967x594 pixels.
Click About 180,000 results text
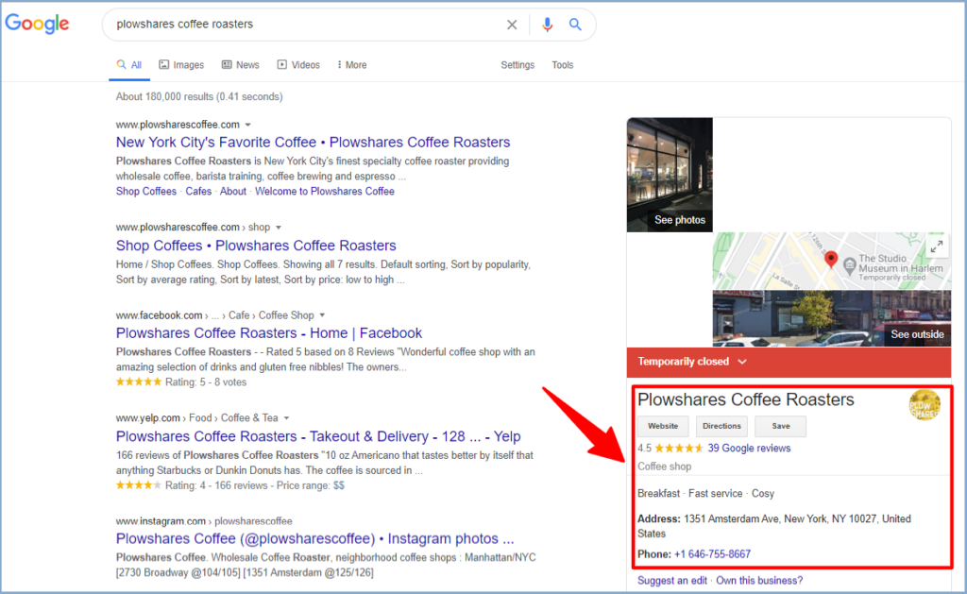click(199, 97)
